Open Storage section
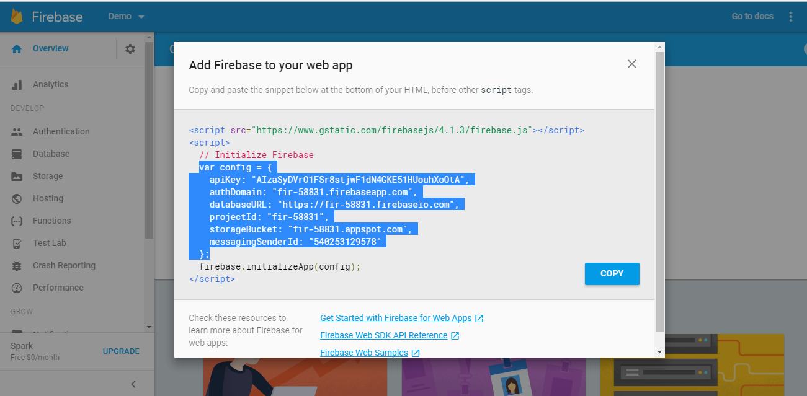807x396 pixels. (x=48, y=177)
